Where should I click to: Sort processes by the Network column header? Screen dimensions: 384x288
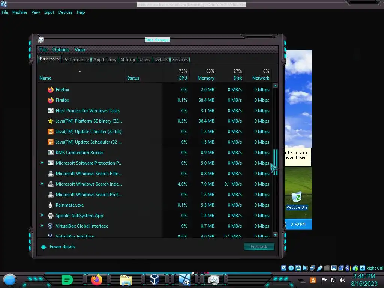pyautogui.click(x=258, y=75)
